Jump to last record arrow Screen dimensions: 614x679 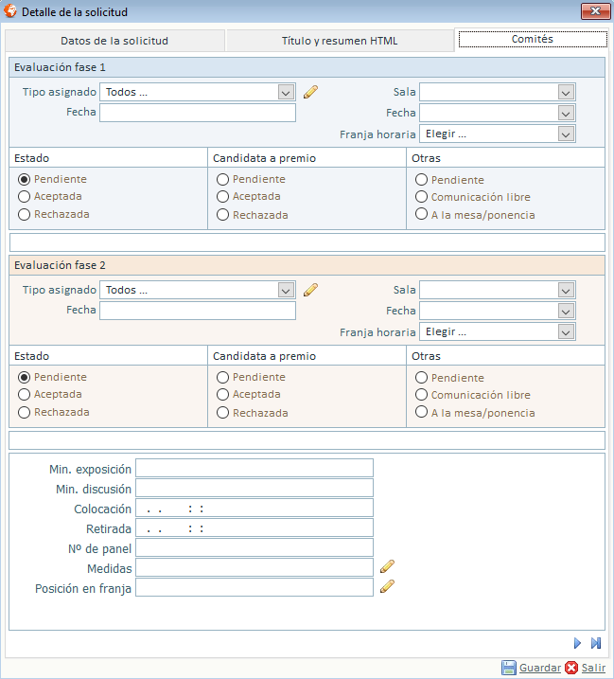point(596,643)
